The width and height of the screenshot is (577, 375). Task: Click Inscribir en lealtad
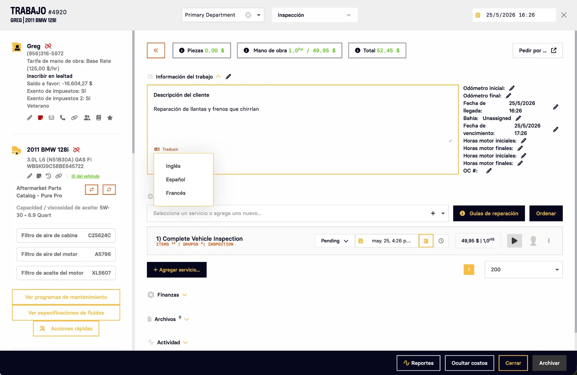click(x=50, y=76)
